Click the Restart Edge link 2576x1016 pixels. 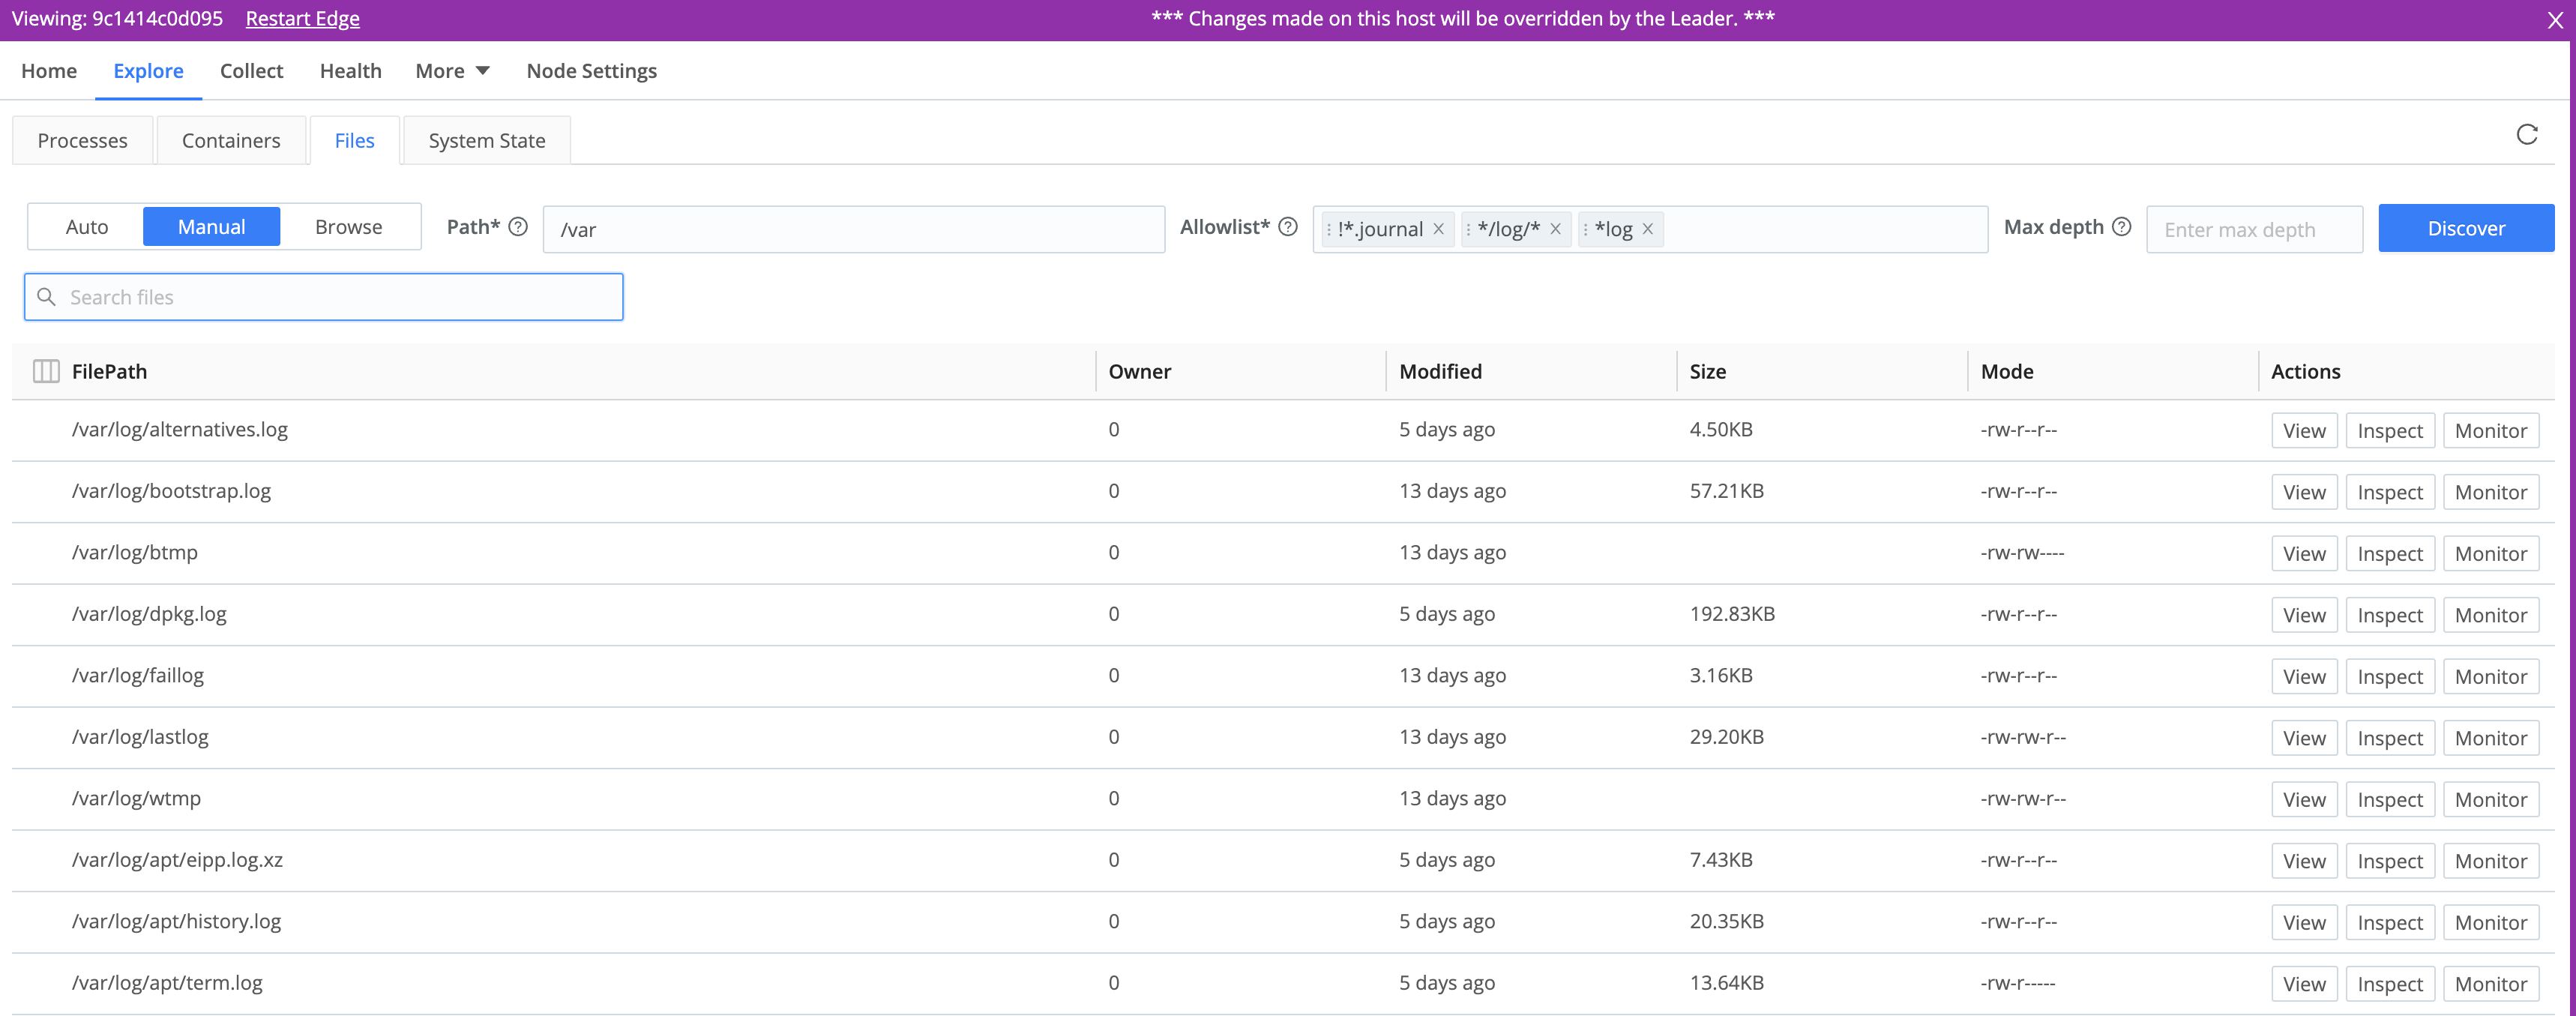pos(302,19)
